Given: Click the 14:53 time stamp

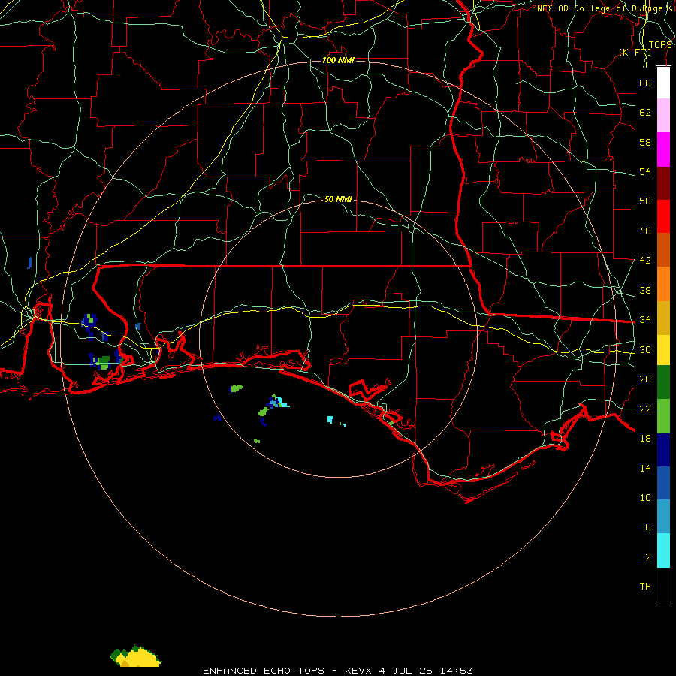Looking at the screenshot, I should (x=457, y=671).
